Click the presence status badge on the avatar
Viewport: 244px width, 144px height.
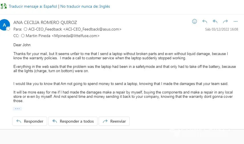[x=8, y=29]
